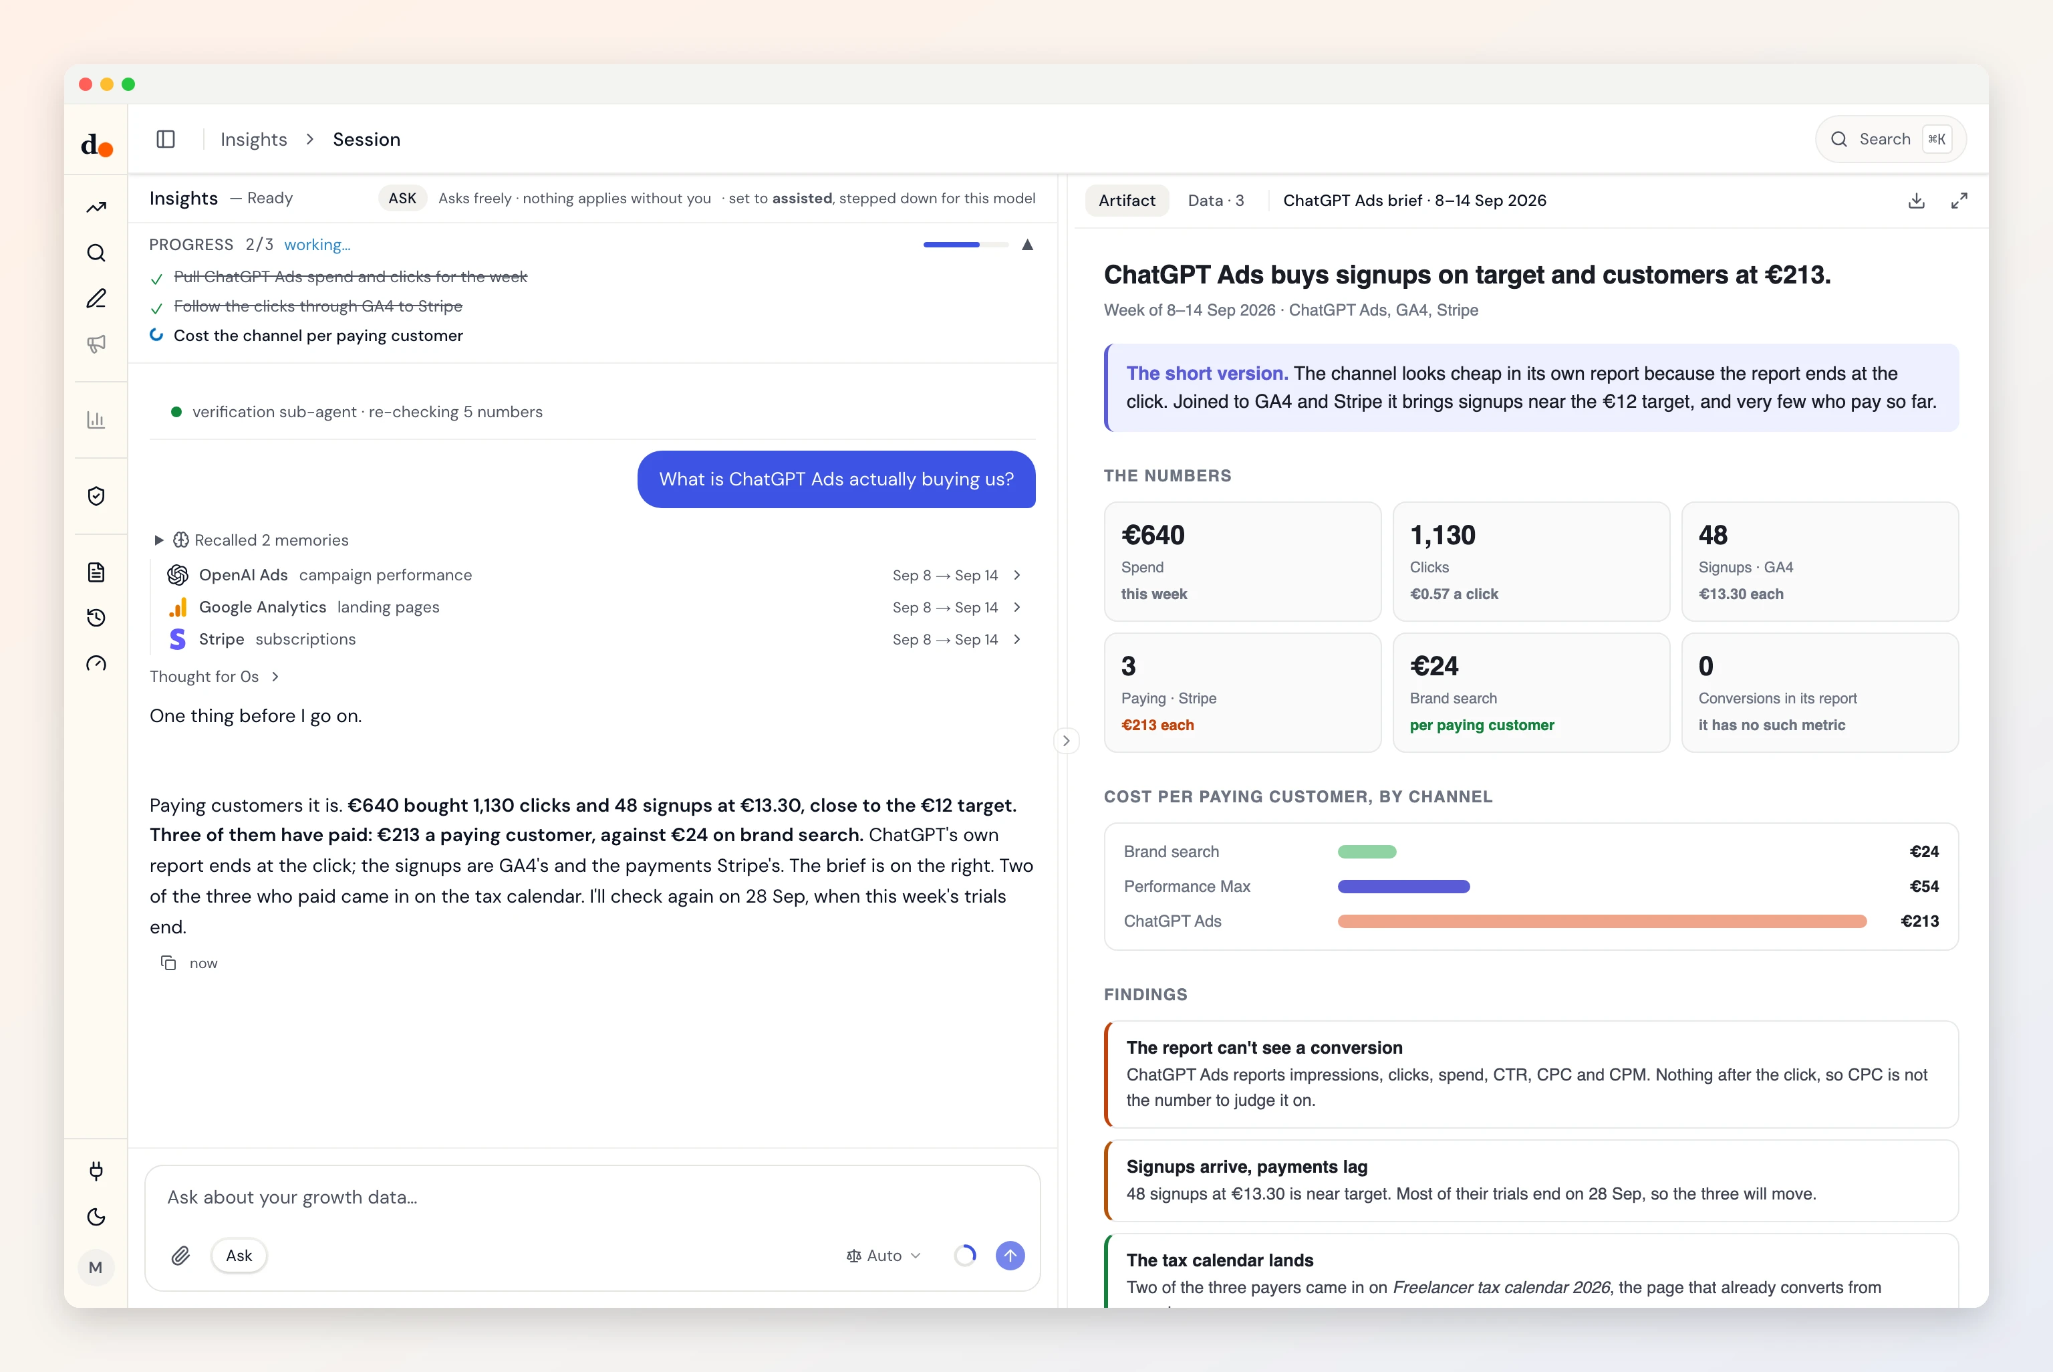Click the 'working…' progress status text

tap(317, 245)
